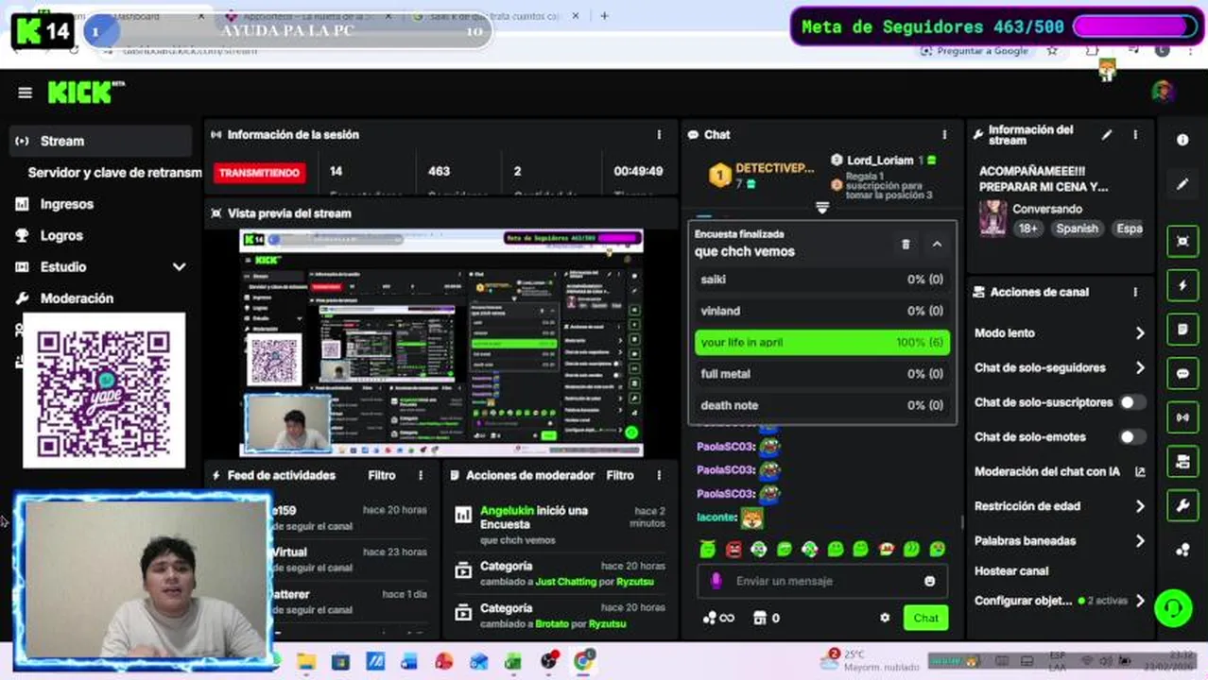The width and height of the screenshot is (1208, 680).
Task: Click the purple microphone icon in message box
Action: pyautogui.click(x=716, y=581)
